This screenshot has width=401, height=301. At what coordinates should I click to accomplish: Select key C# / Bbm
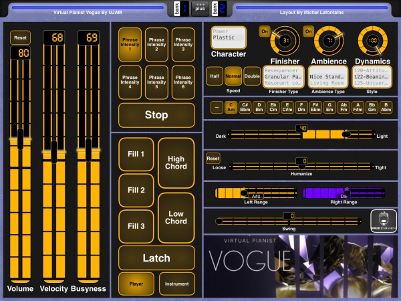click(x=245, y=107)
